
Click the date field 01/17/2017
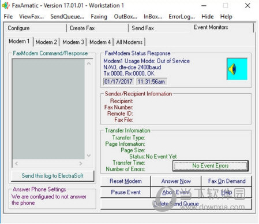tap(118, 82)
